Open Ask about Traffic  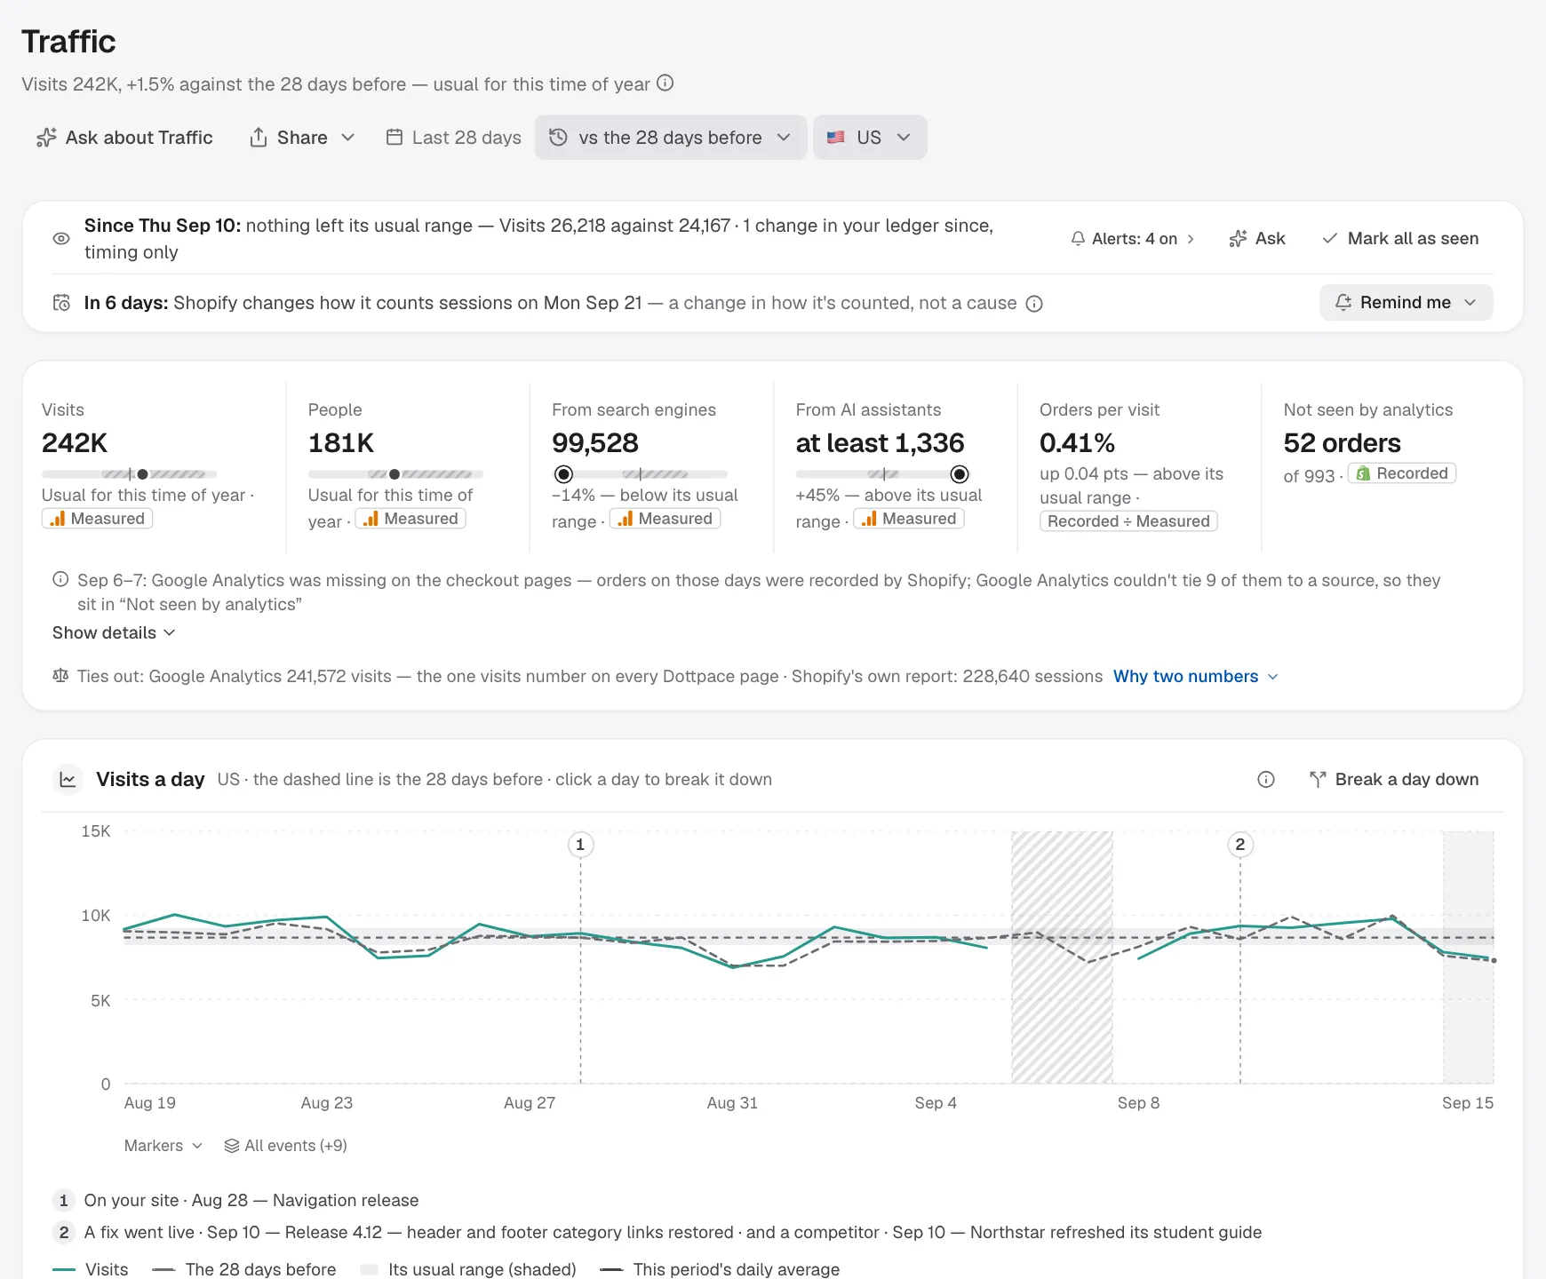[124, 138]
